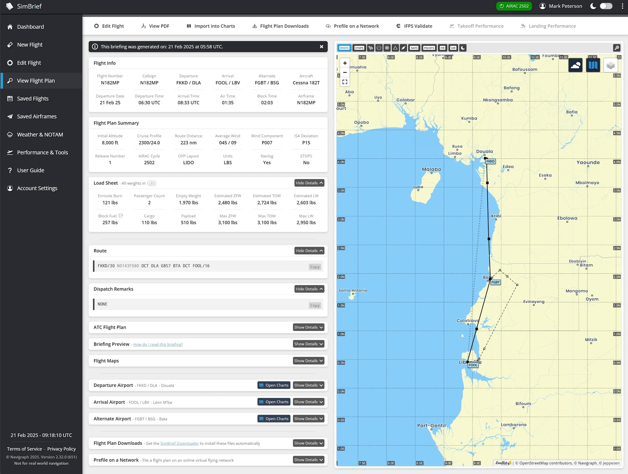The image size is (628, 474).
Task: Open Charts for Departure Airport FKKD
Action: (274, 385)
